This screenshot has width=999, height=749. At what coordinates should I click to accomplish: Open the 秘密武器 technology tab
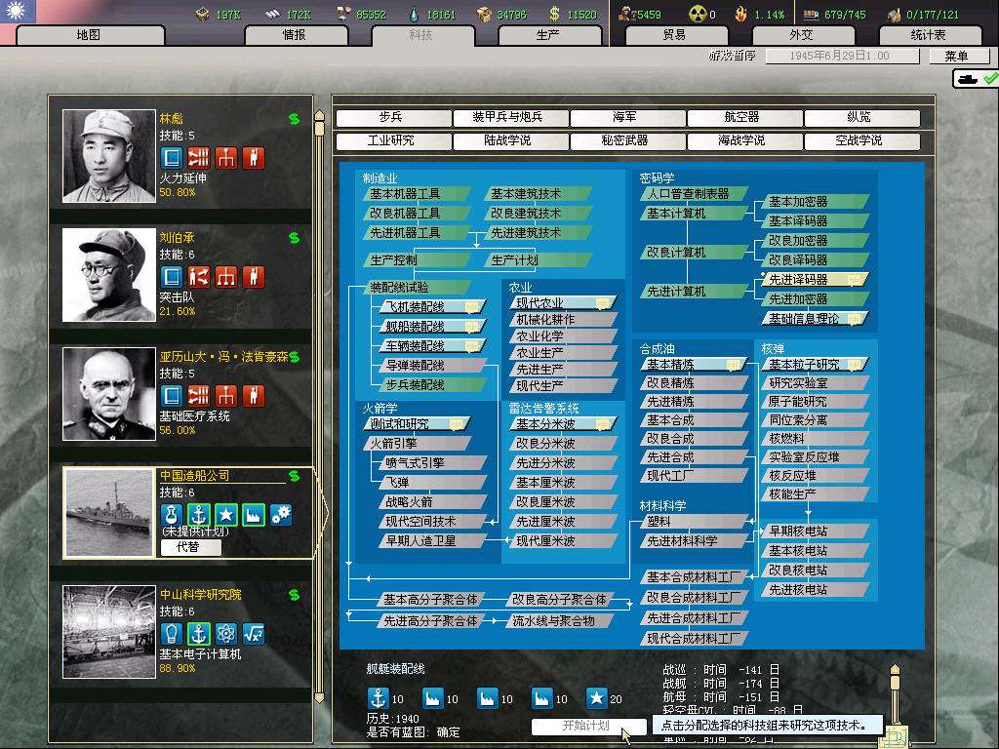click(624, 140)
